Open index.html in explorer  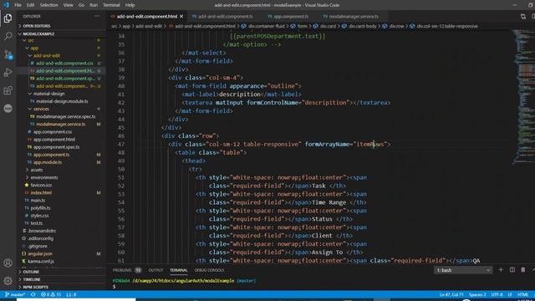click(41, 192)
